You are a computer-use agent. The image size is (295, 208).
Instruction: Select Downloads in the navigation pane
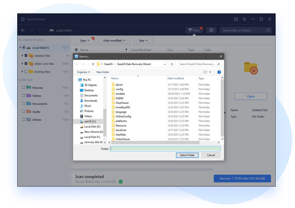[x=90, y=101]
